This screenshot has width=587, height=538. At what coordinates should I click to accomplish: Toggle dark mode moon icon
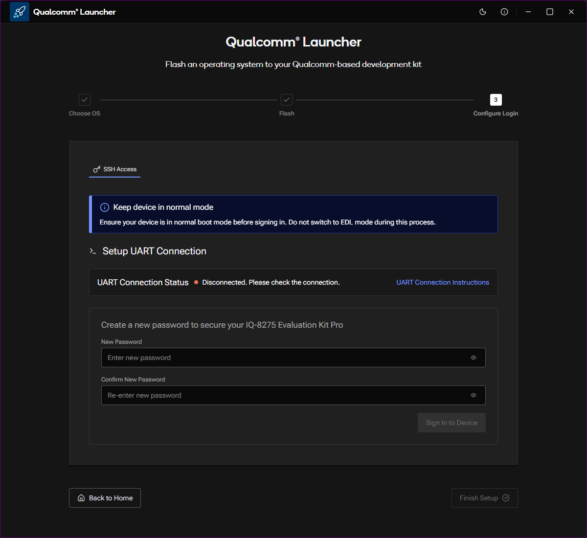[483, 12]
